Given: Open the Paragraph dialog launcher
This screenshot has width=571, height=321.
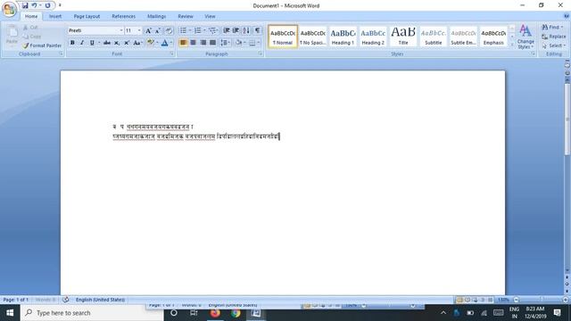Looking at the screenshot, I should coord(261,53).
